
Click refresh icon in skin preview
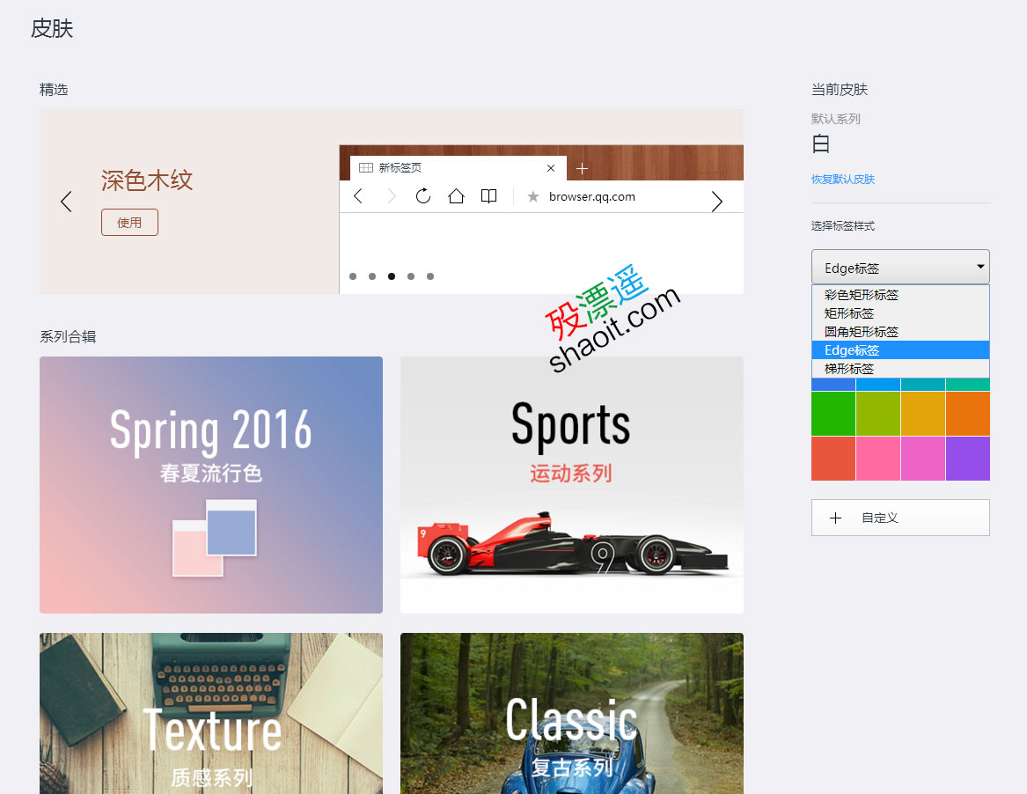point(423,196)
